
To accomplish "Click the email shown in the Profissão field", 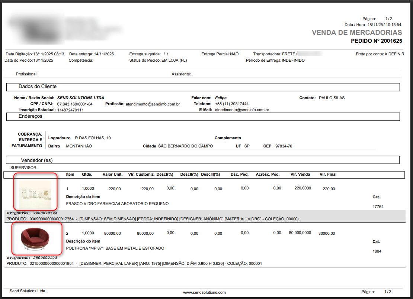I will (153, 104).
